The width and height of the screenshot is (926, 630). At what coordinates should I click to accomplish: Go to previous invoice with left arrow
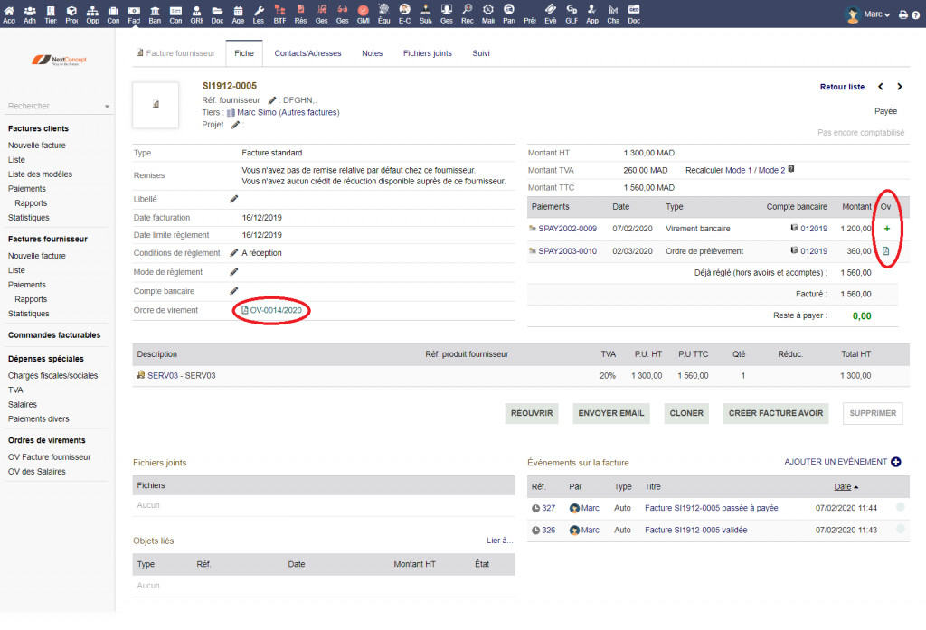point(881,87)
